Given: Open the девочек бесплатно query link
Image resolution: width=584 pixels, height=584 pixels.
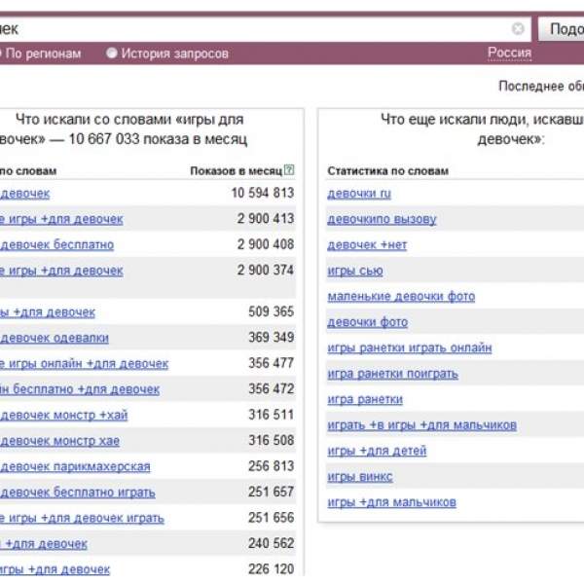Looking at the screenshot, I should tap(56, 244).
